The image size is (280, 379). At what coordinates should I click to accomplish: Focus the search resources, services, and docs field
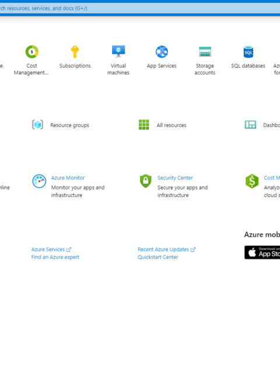click(140, 9)
